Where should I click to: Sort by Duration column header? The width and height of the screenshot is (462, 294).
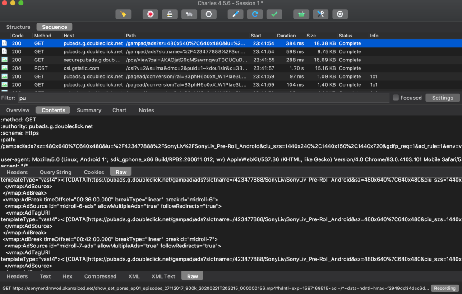coord(286,35)
